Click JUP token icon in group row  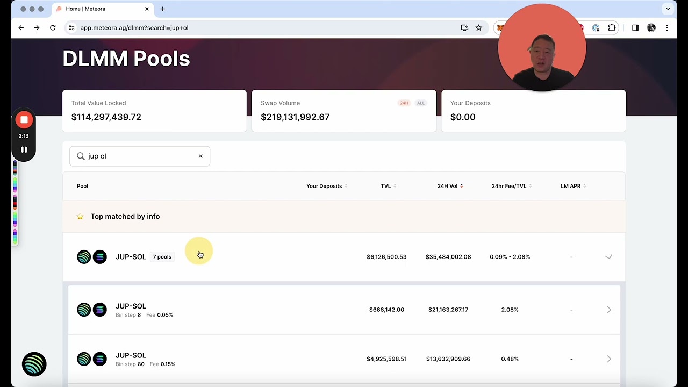(x=84, y=257)
